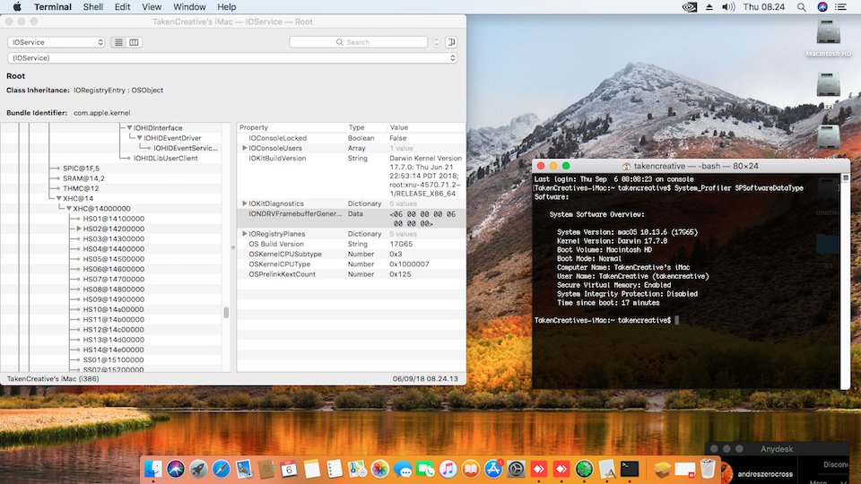Open the Window menu in menu bar
Screen dimensions: 861x484
[x=189, y=6]
